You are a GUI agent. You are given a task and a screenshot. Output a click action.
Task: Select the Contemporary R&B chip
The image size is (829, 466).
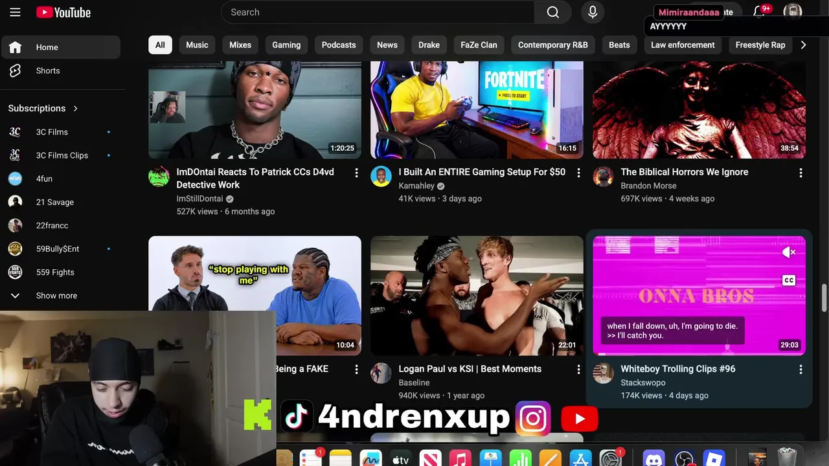[553, 45]
